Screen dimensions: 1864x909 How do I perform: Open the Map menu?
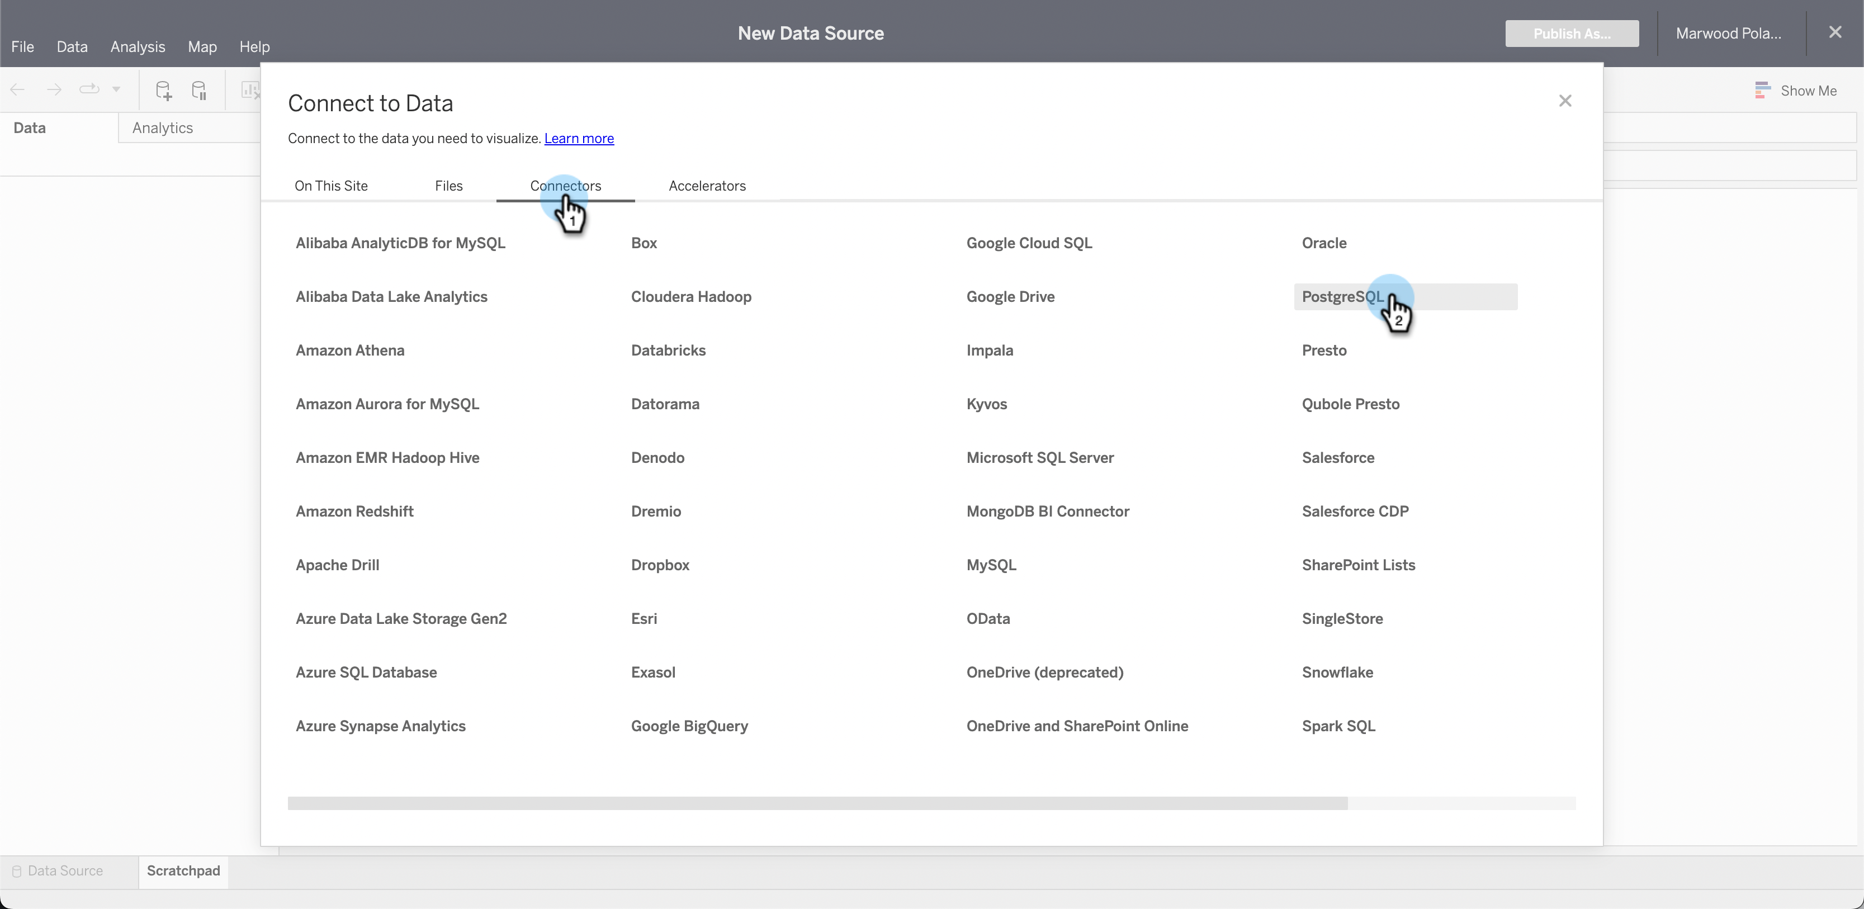[202, 46]
